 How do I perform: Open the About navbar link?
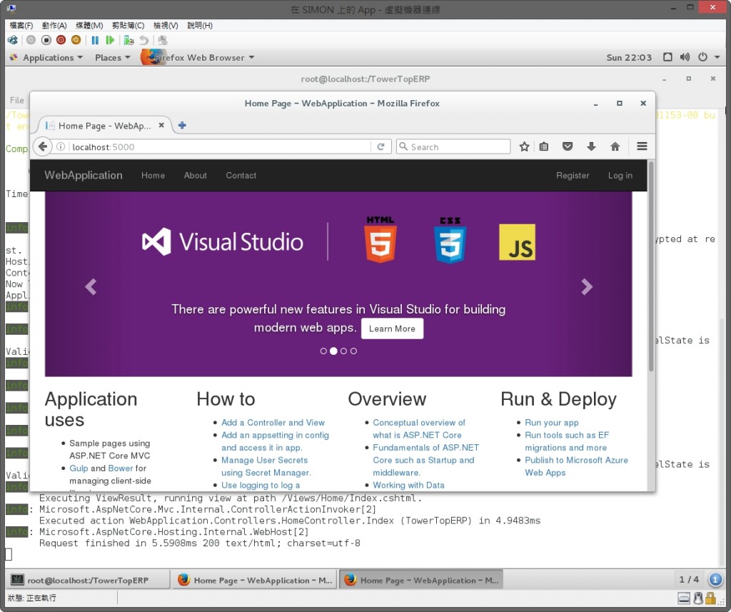point(195,176)
